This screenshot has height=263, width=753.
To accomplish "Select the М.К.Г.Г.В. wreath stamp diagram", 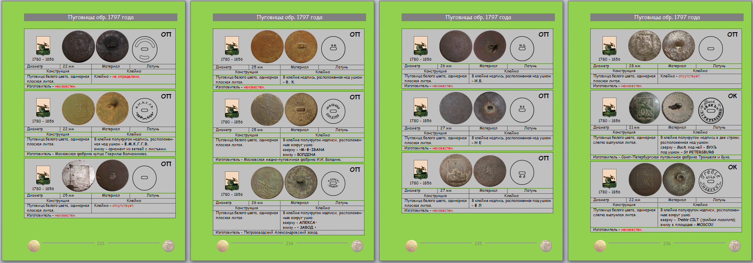I will click(144, 110).
